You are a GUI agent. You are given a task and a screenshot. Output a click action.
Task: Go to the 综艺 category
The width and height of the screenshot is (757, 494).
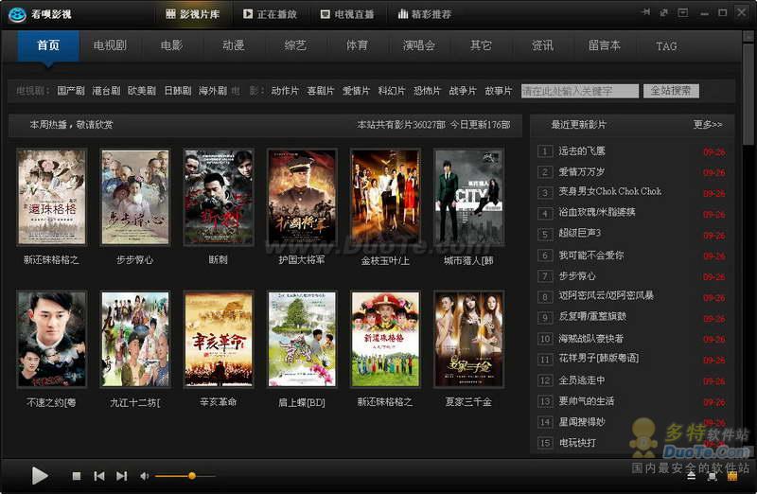tap(295, 45)
